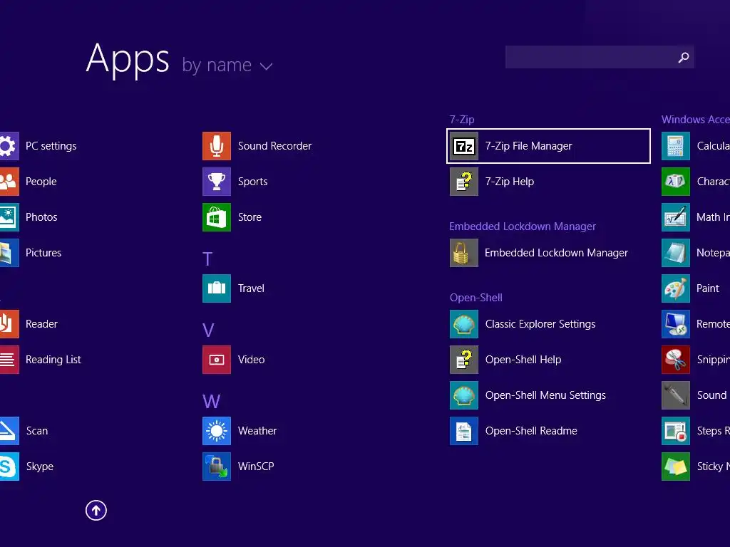Select the T letter group header

point(207,259)
